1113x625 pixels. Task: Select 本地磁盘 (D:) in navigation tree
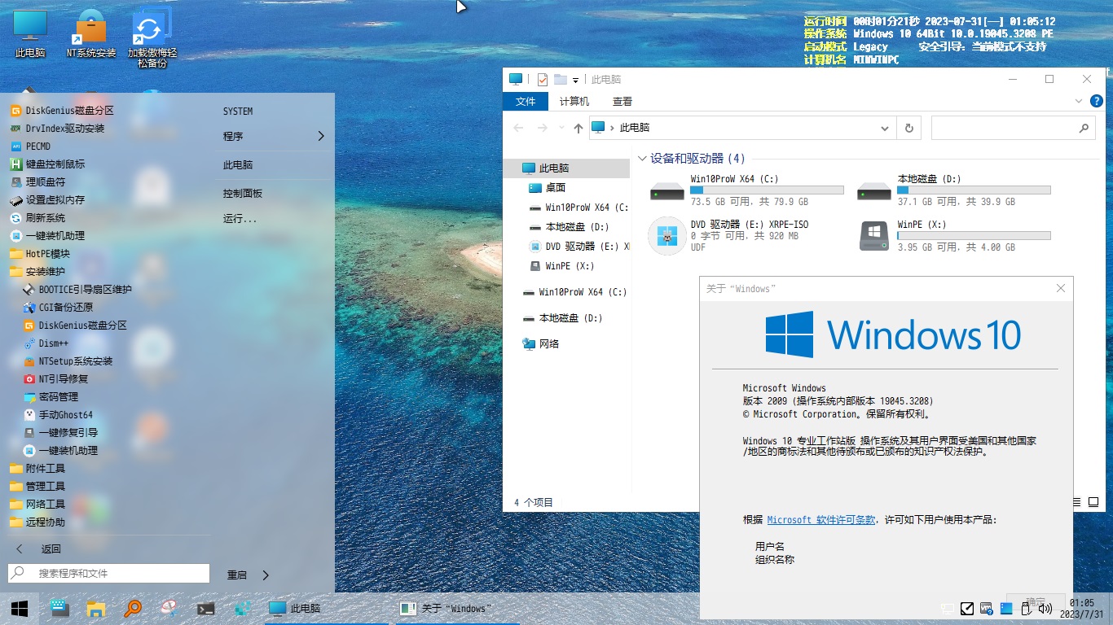click(577, 227)
